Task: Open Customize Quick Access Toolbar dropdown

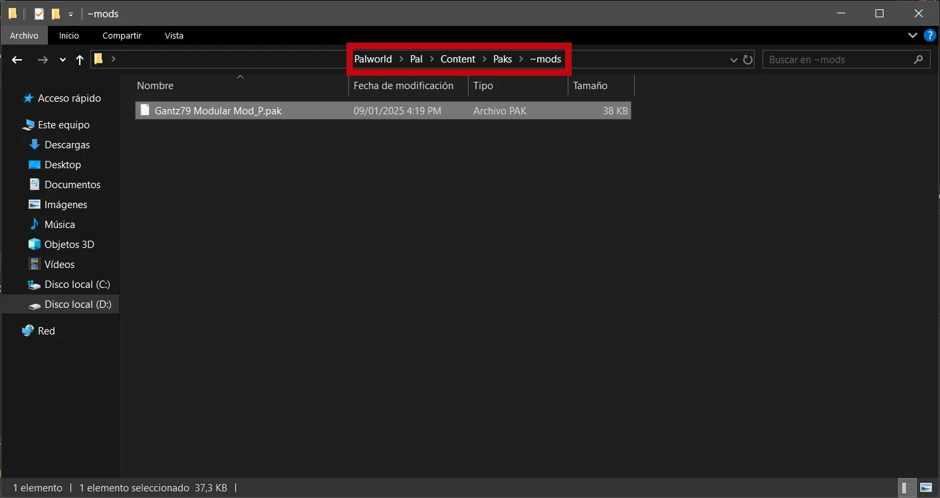Action: click(70, 14)
